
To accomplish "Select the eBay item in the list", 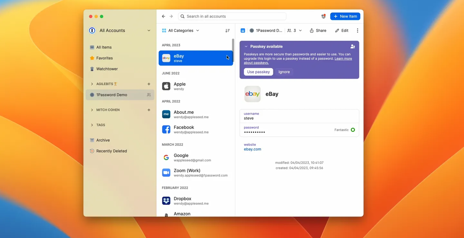I will [x=196, y=58].
